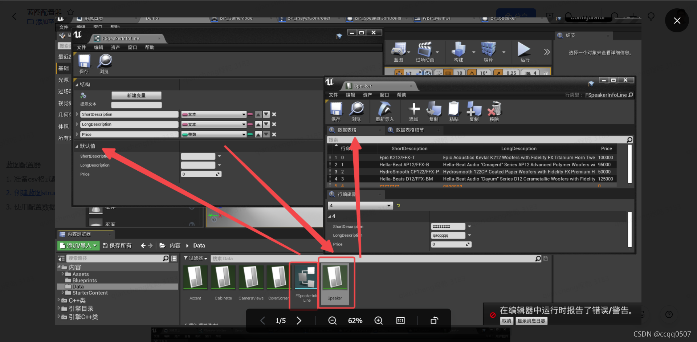The width and height of the screenshot is (697, 342).
Task: Click Copy row icon beside Add
Action: 434,111
